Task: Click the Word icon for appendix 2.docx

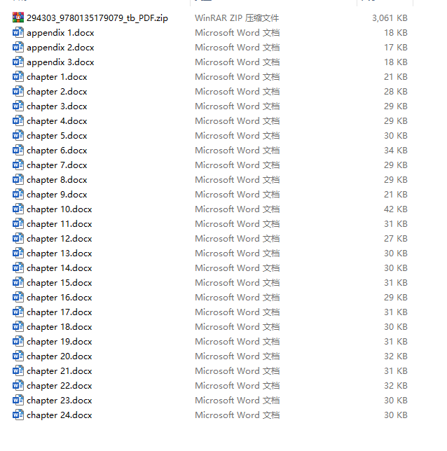Action: point(18,47)
